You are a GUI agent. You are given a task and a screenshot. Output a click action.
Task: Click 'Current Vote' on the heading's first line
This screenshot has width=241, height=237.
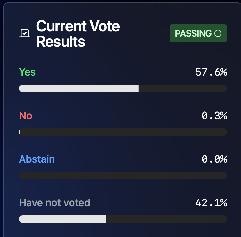pyautogui.click(x=78, y=26)
